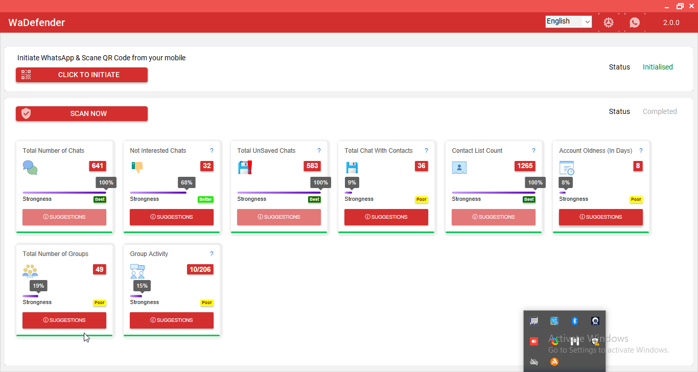The height and width of the screenshot is (372, 698).
Task: Open Suggestions for Group Activity
Action: click(x=172, y=320)
